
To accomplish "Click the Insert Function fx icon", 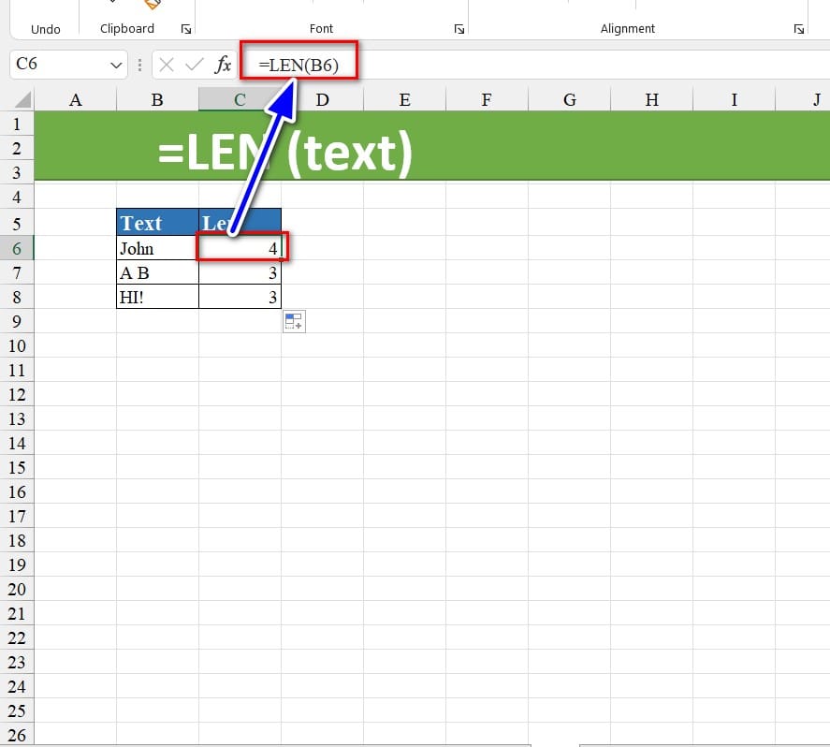I will point(224,65).
